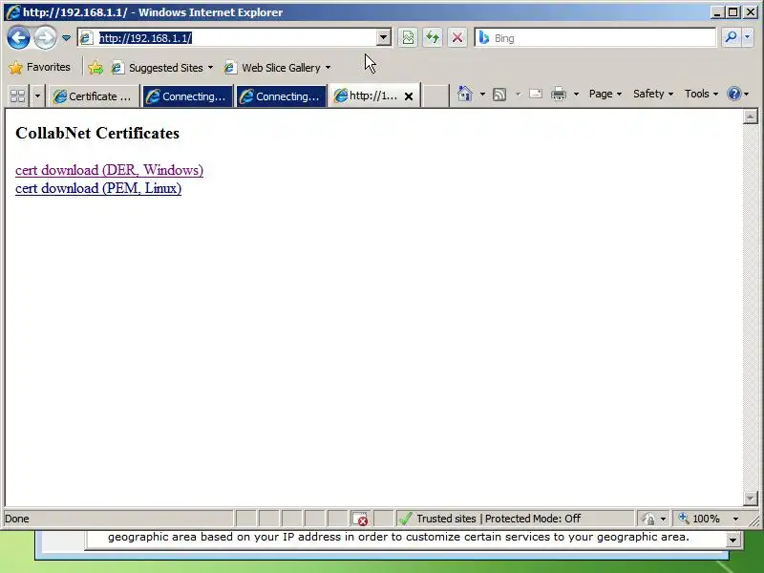Switch to the Certificate tab
This screenshot has width=764, height=573.
[94, 96]
